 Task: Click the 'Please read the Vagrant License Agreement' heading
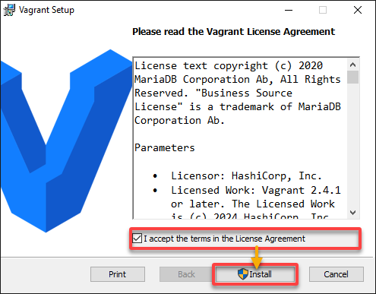click(234, 32)
